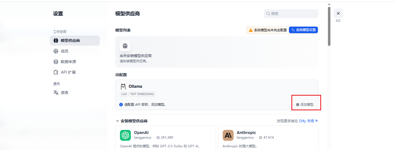This screenshot has height=150, width=395.
Task: Open 模型供应商 in settings sidebar
Action: tap(75, 40)
